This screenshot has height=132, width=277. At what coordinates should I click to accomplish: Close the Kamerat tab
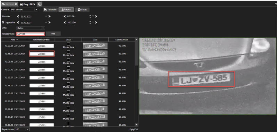point(16,4)
